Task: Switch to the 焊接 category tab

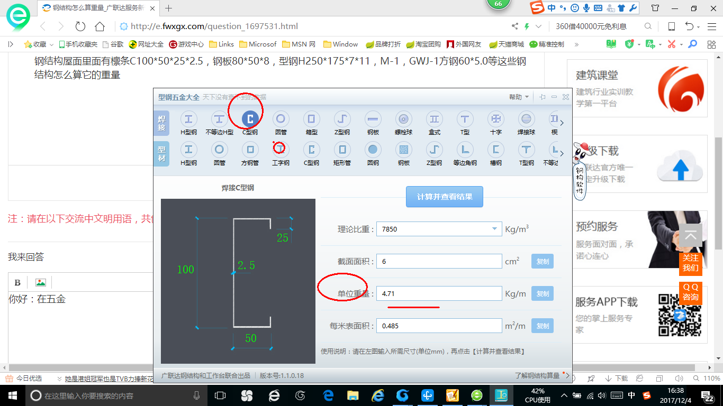Action: pyautogui.click(x=161, y=124)
